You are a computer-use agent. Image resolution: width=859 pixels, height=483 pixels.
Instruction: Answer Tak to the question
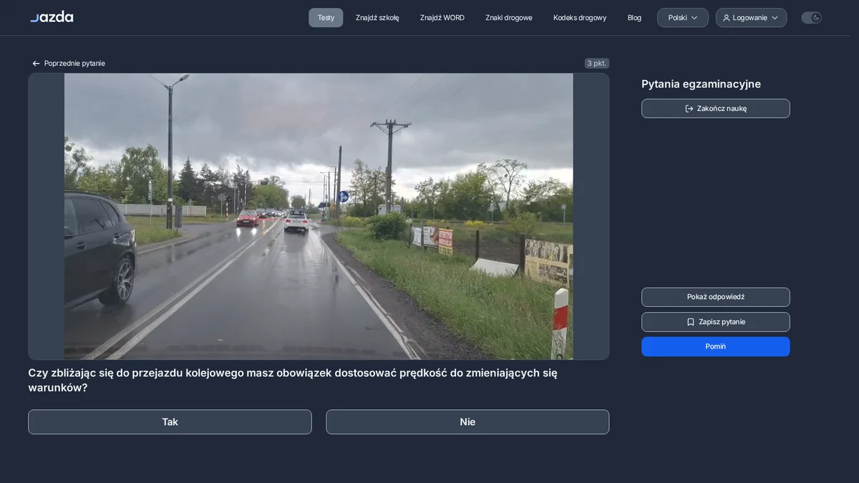[170, 422]
